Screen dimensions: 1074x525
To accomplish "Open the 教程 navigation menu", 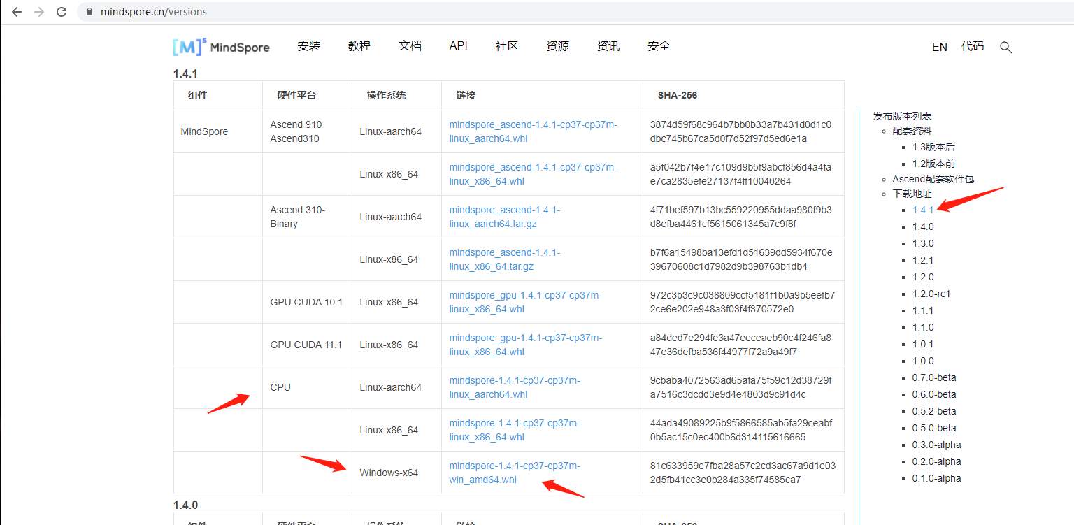I will [359, 46].
